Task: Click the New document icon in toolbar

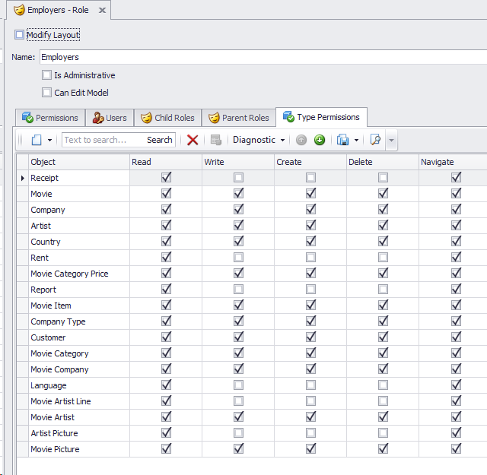Action: pos(36,140)
